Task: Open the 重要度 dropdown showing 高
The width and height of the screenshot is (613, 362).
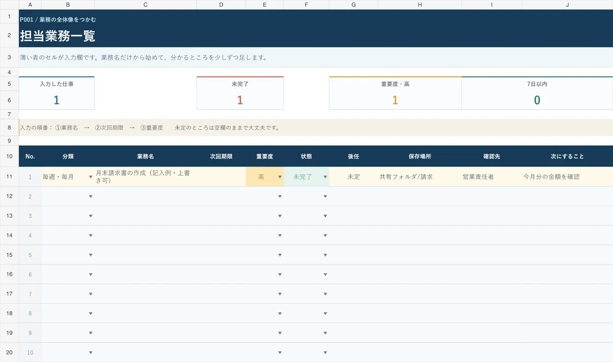Action: pos(280,177)
